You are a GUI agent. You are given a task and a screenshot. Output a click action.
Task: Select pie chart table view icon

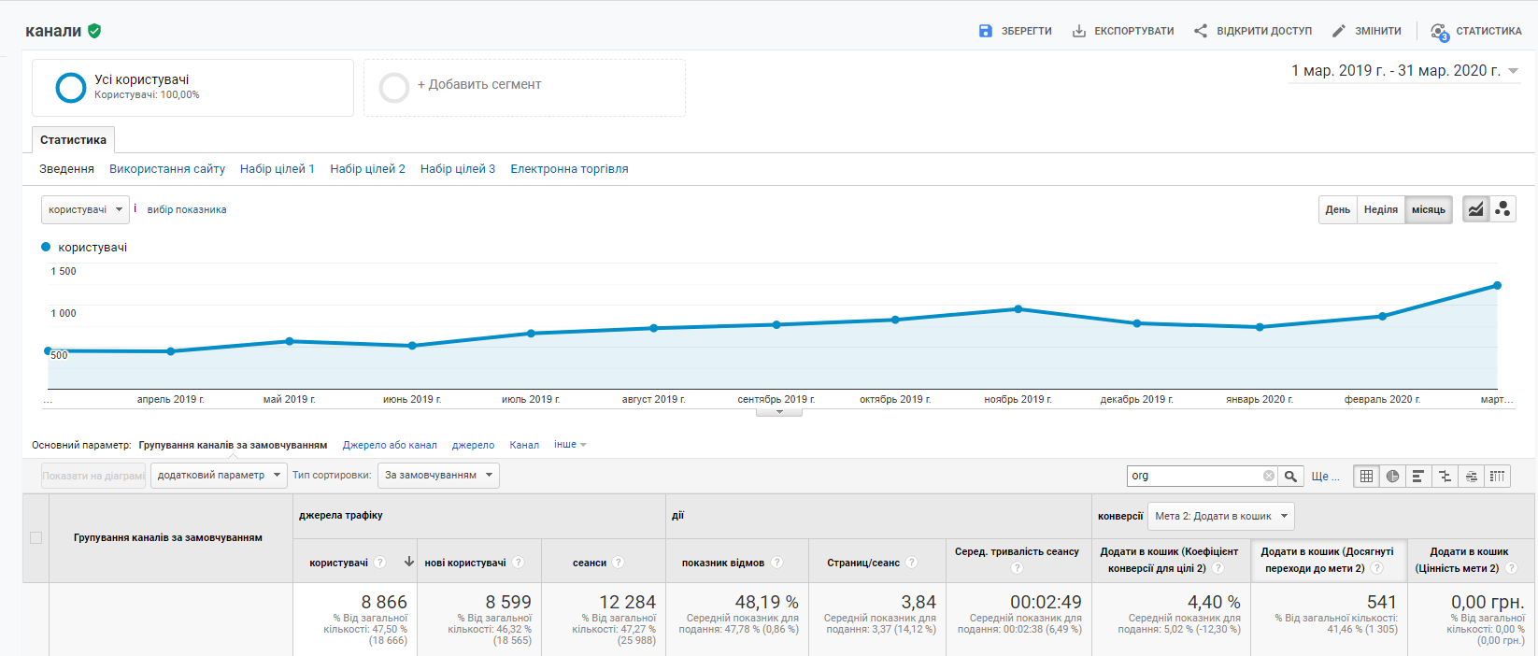point(1392,476)
